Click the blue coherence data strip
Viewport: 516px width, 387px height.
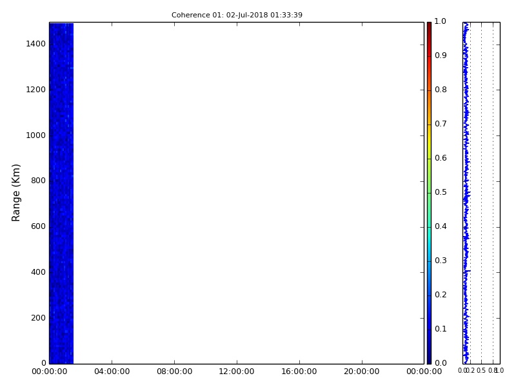61,193
